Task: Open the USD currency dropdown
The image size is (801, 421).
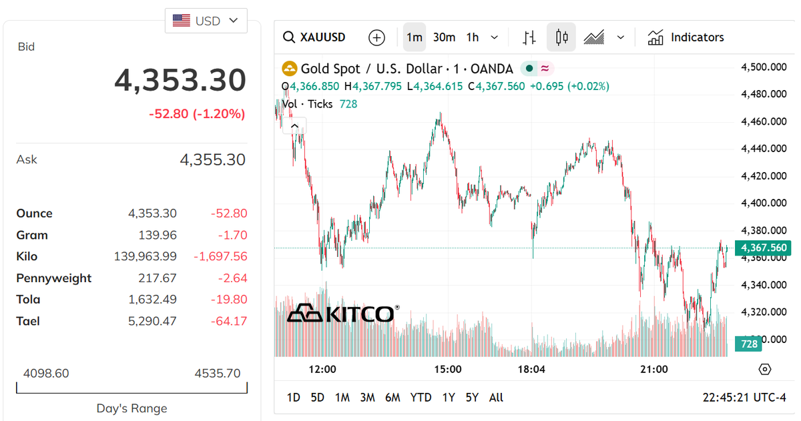Action: point(206,21)
